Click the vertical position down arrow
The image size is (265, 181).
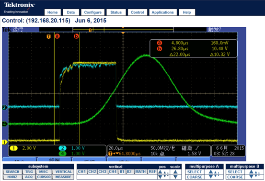tap(160, 177)
